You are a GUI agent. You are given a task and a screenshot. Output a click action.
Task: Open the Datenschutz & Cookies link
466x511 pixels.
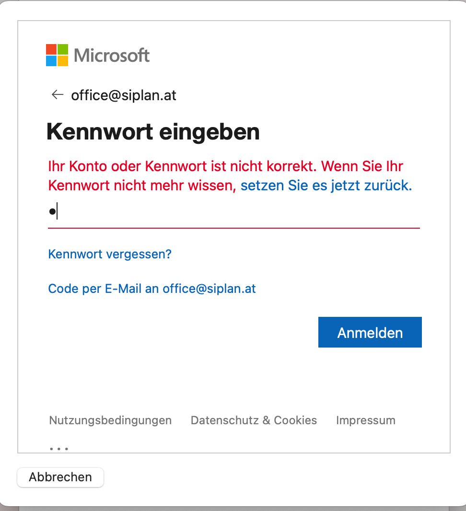254,420
